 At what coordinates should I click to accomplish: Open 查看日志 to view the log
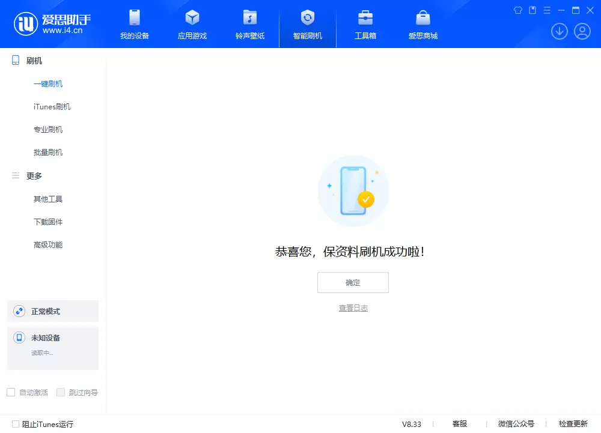353,307
